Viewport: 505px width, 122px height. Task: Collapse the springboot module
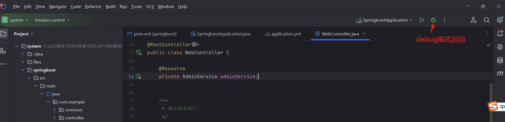23,70
